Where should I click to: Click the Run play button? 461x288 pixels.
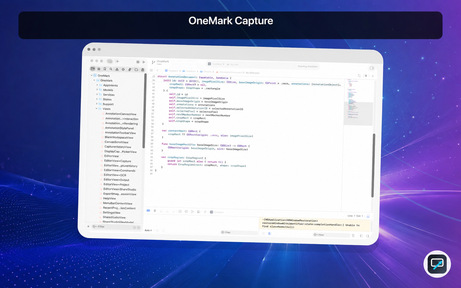tap(144, 62)
